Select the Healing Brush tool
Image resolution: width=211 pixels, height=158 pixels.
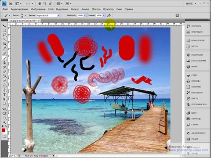coord(4,54)
